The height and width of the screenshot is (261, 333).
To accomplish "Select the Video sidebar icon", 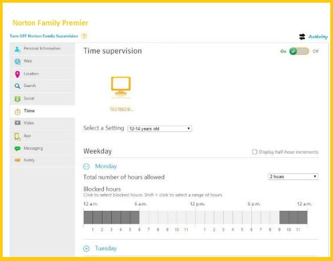I will [x=17, y=123].
